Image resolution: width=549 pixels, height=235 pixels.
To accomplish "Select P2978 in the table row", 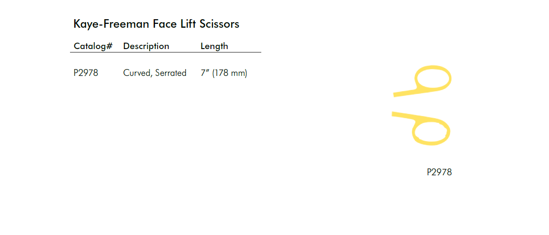I will click(x=86, y=73).
